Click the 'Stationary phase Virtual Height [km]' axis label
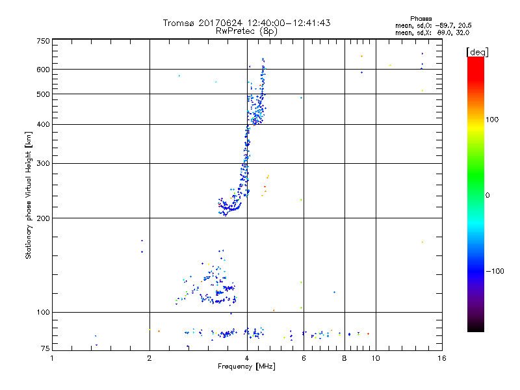520x390 pixels. (29, 195)
